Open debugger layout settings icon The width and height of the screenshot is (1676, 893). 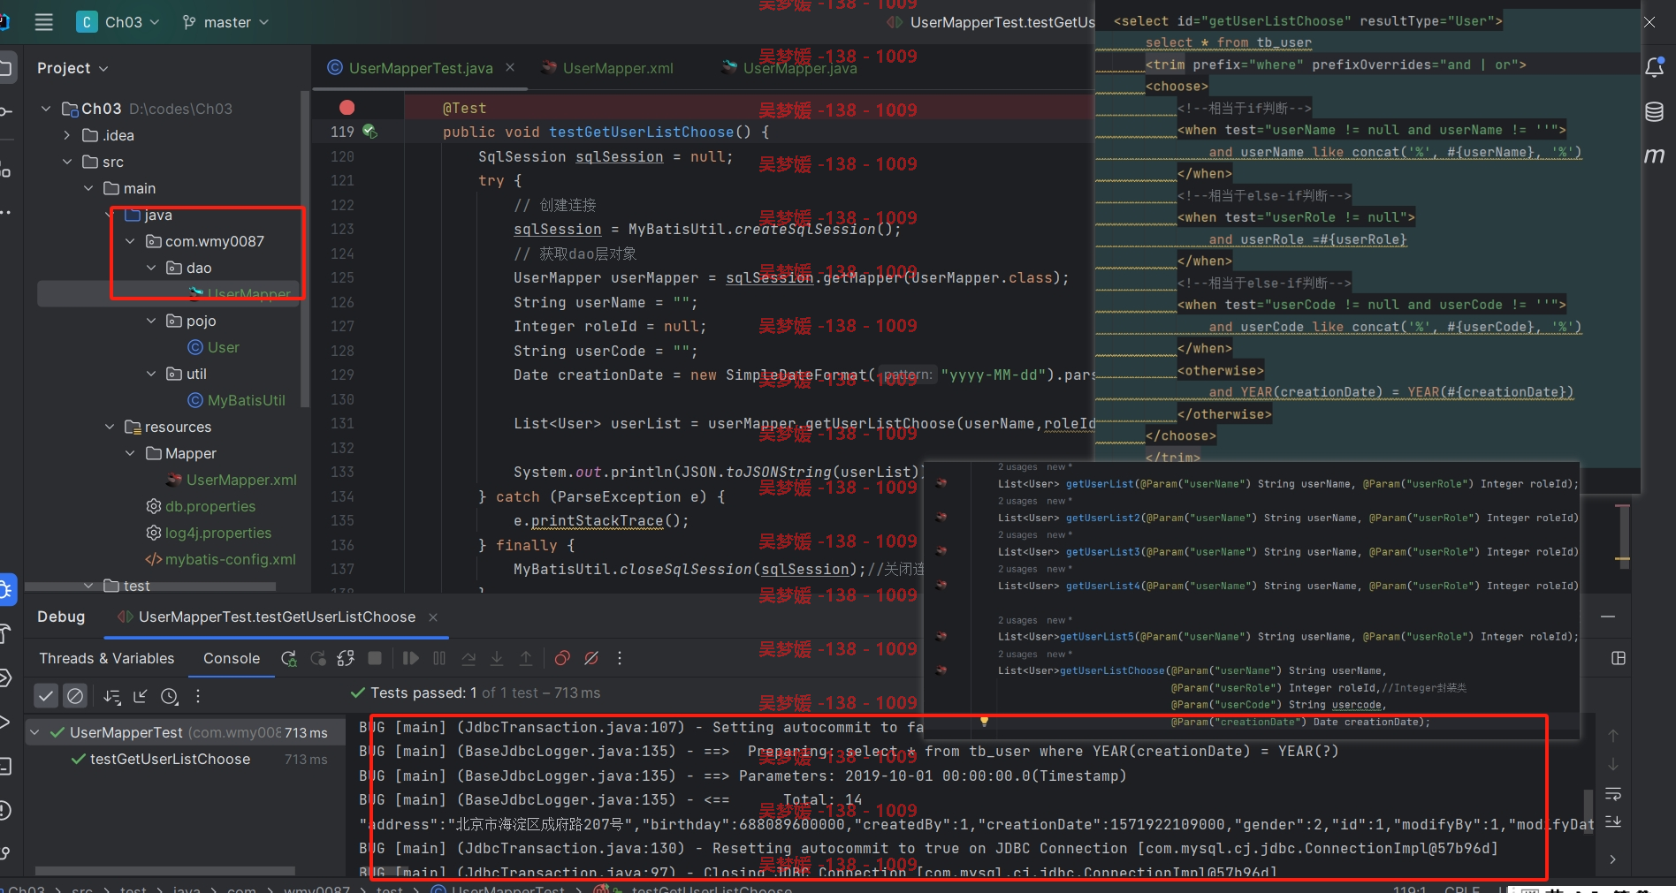pos(1619,658)
